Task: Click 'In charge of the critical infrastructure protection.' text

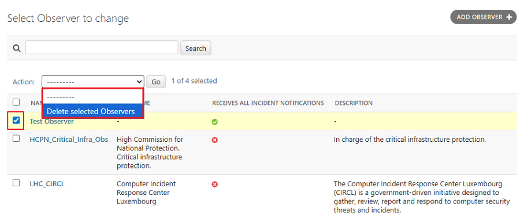Action: 410,140
